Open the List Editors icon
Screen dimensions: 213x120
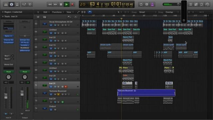(190, 4)
